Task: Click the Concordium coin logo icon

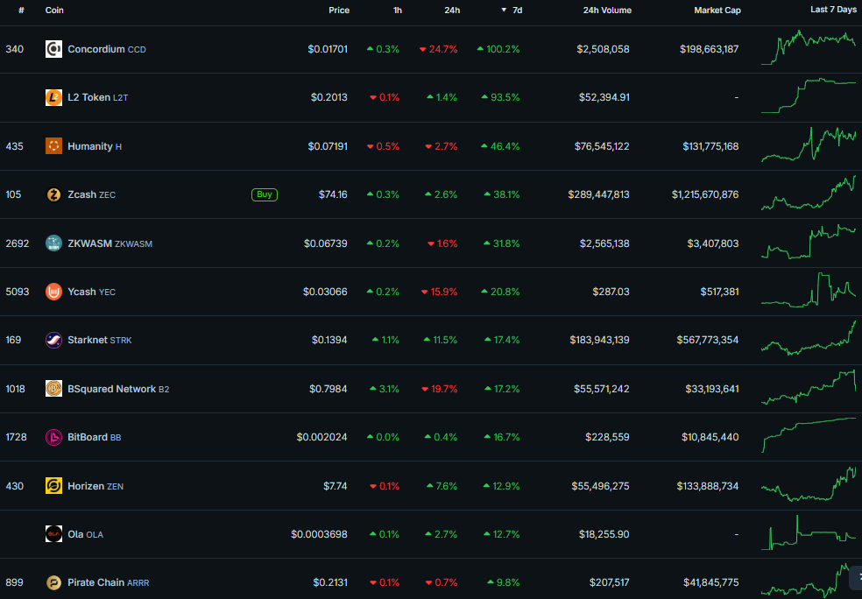Action: pyautogui.click(x=53, y=49)
